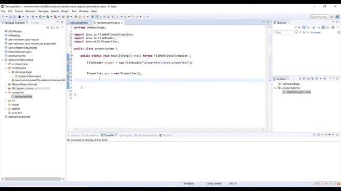Image resolution: width=341 pixels, height=191 pixels.
Task: Click the Task List New Task icon
Action: pos(296,28)
